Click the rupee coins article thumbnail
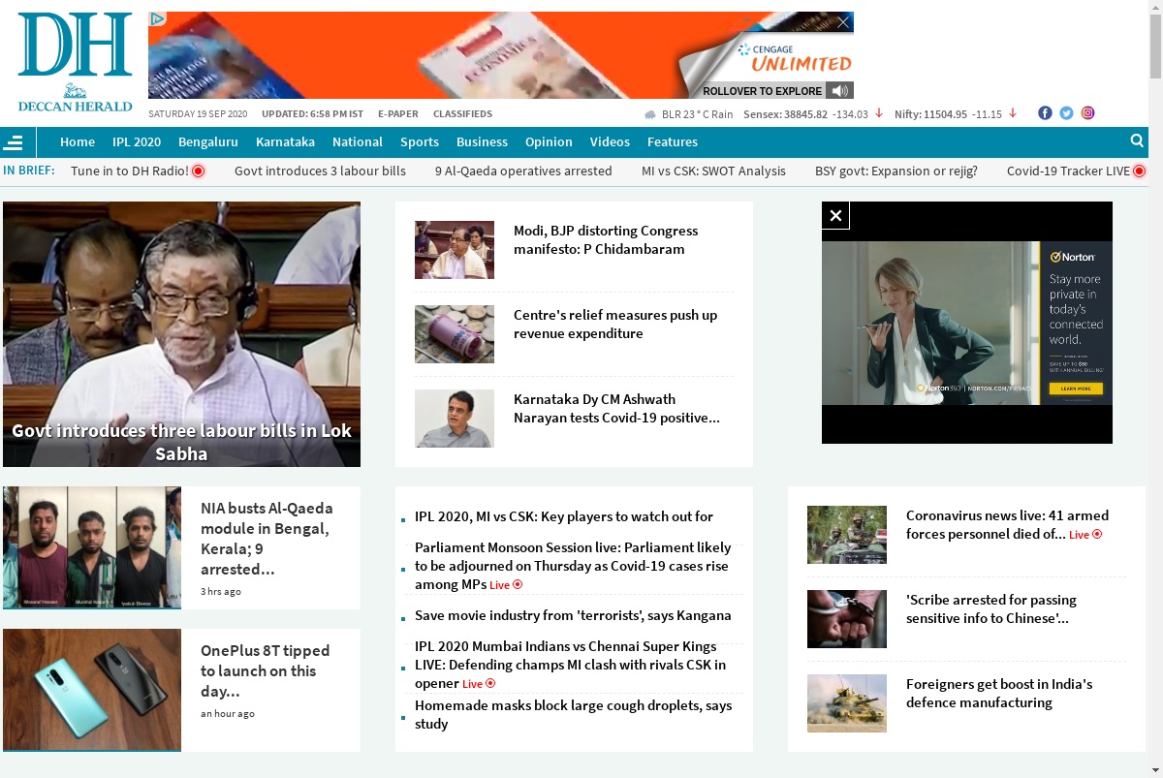This screenshot has height=778, width=1163. 455,334
